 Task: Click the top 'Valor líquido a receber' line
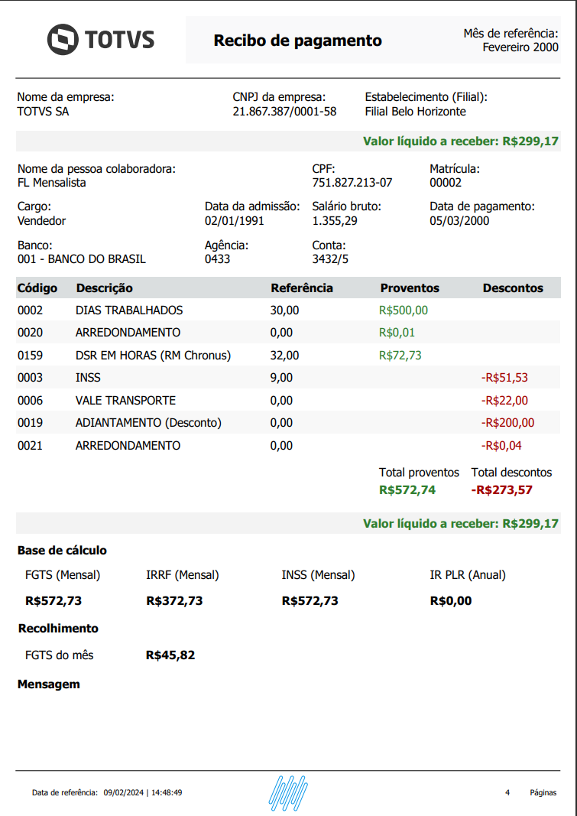[x=461, y=141]
